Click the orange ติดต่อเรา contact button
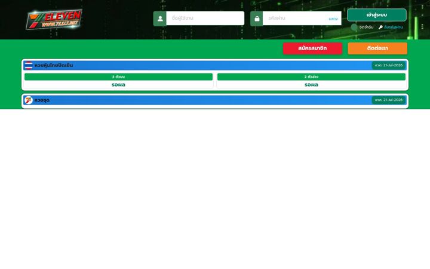The height and width of the screenshot is (269, 430). click(377, 48)
